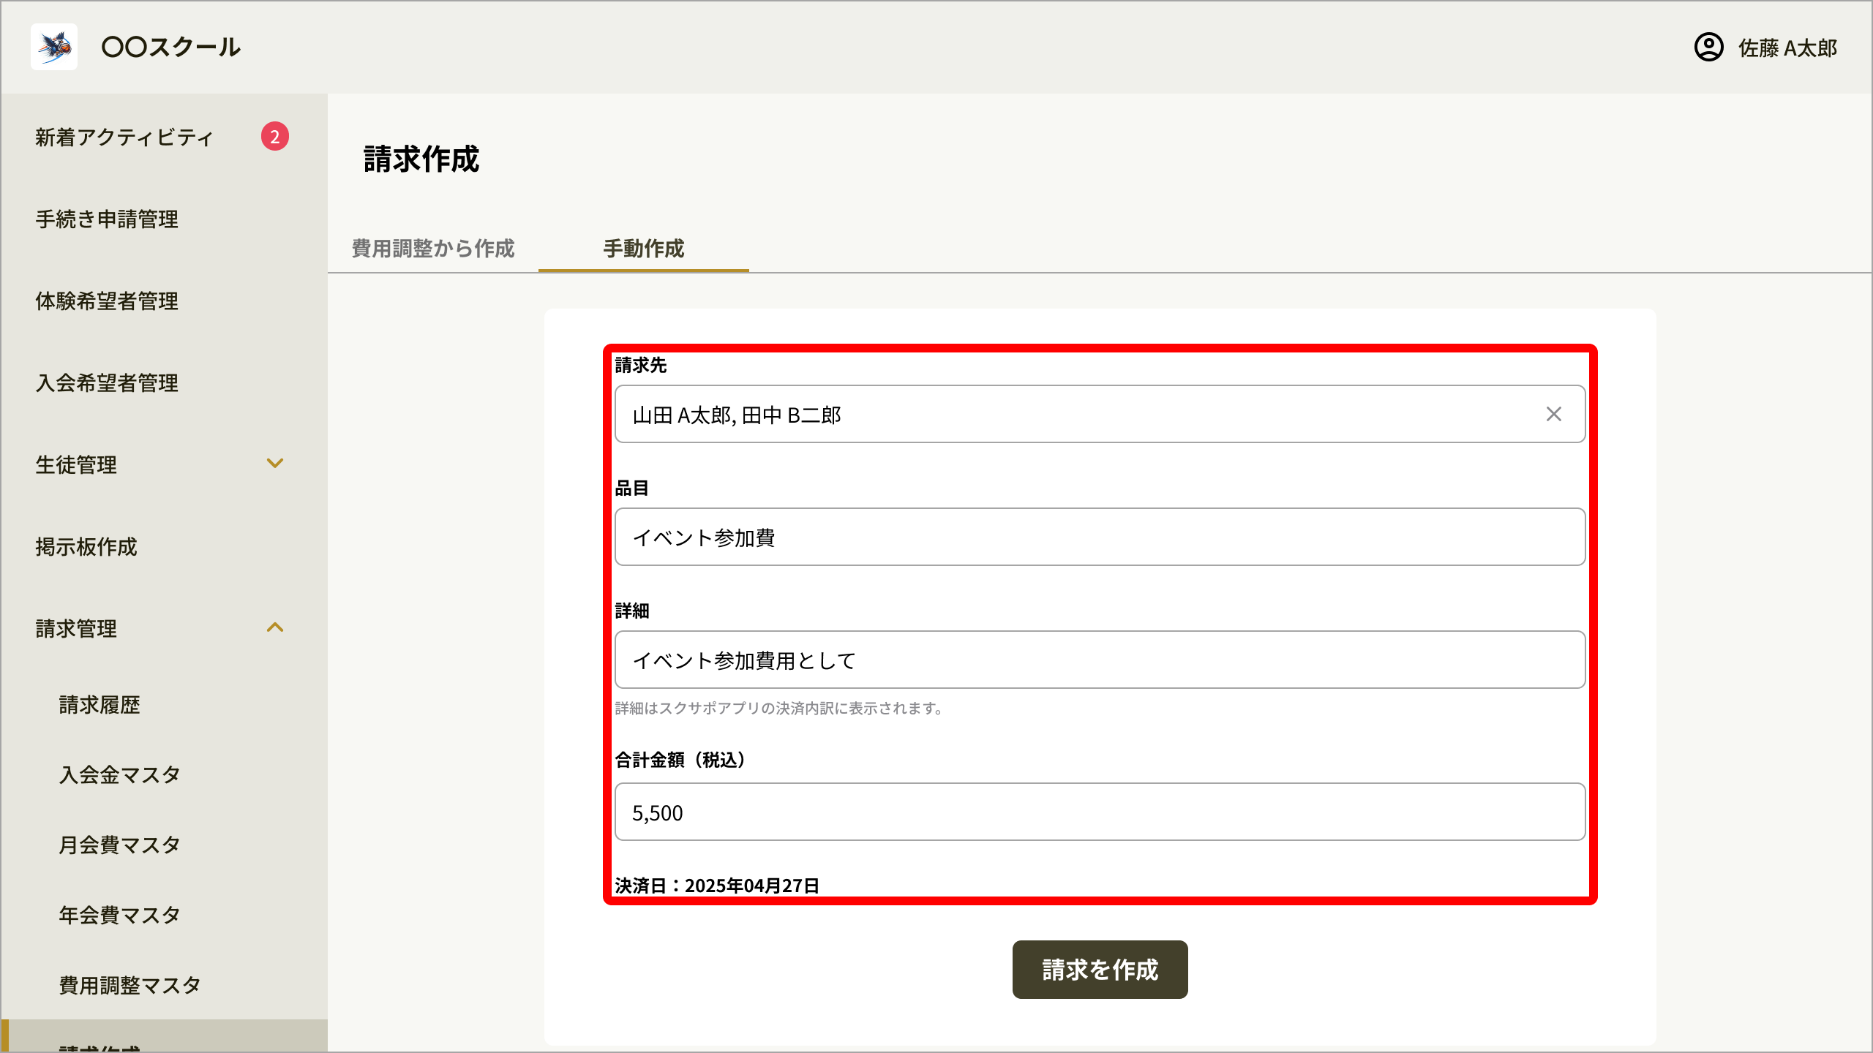The height and width of the screenshot is (1053, 1873).
Task: Open 入会希望者管理 in the sidebar
Action: (107, 383)
